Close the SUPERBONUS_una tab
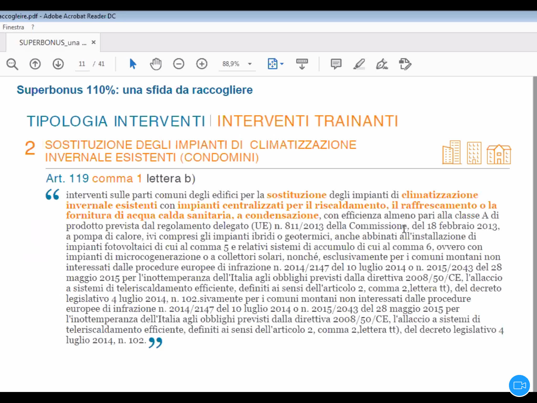Image resolution: width=537 pixels, height=403 pixels. 94,42
